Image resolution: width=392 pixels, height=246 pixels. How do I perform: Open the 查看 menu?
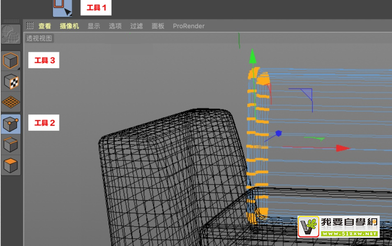click(x=45, y=26)
